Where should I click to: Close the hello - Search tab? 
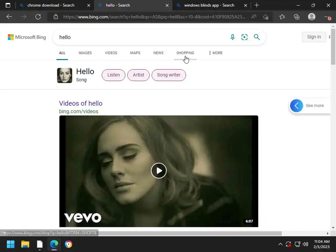[x=167, y=5]
